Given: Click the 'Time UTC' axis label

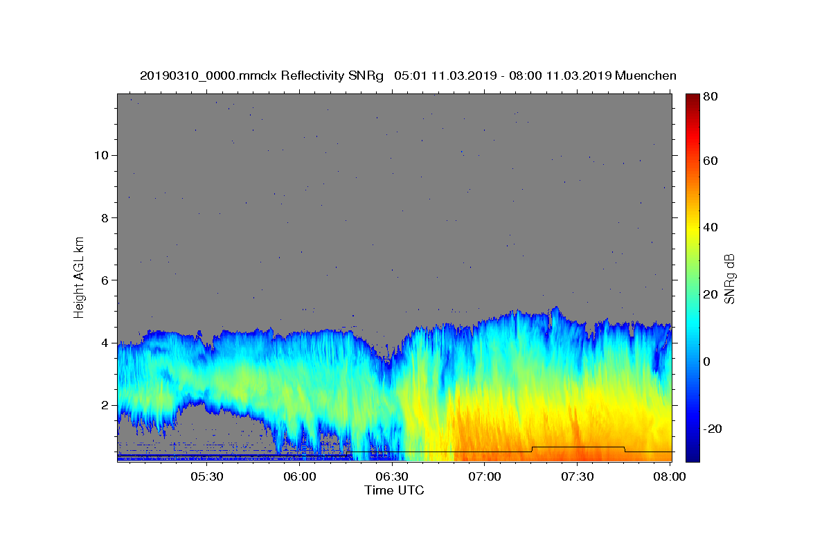Looking at the screenshot, I should [394, 490].
